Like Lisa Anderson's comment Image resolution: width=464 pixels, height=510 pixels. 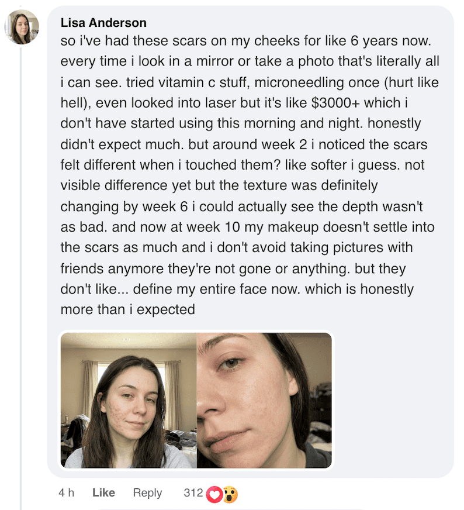click(103, 493)
